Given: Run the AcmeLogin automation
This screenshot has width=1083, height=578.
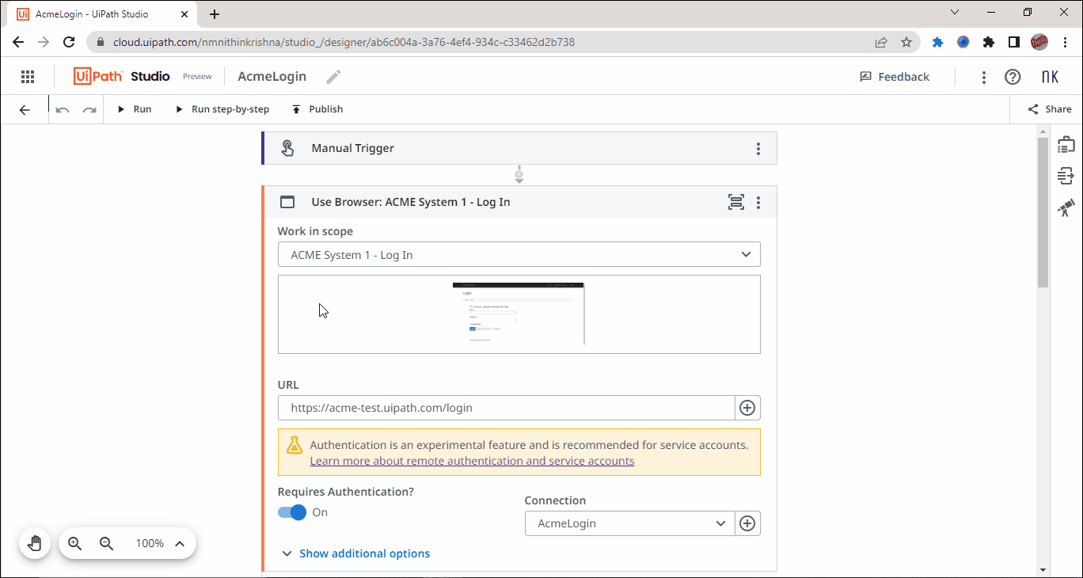Looking at the screenshot, I should click(135, 109).
